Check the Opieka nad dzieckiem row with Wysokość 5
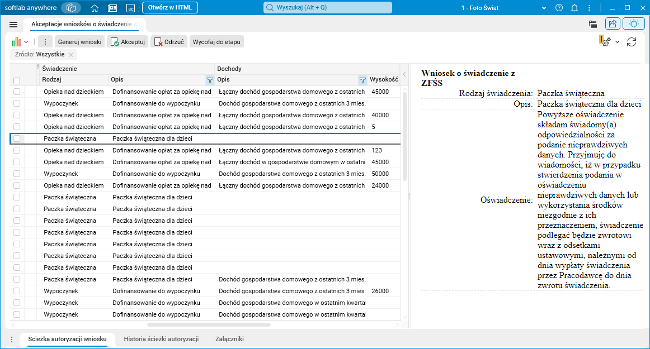 coord(17,127)
